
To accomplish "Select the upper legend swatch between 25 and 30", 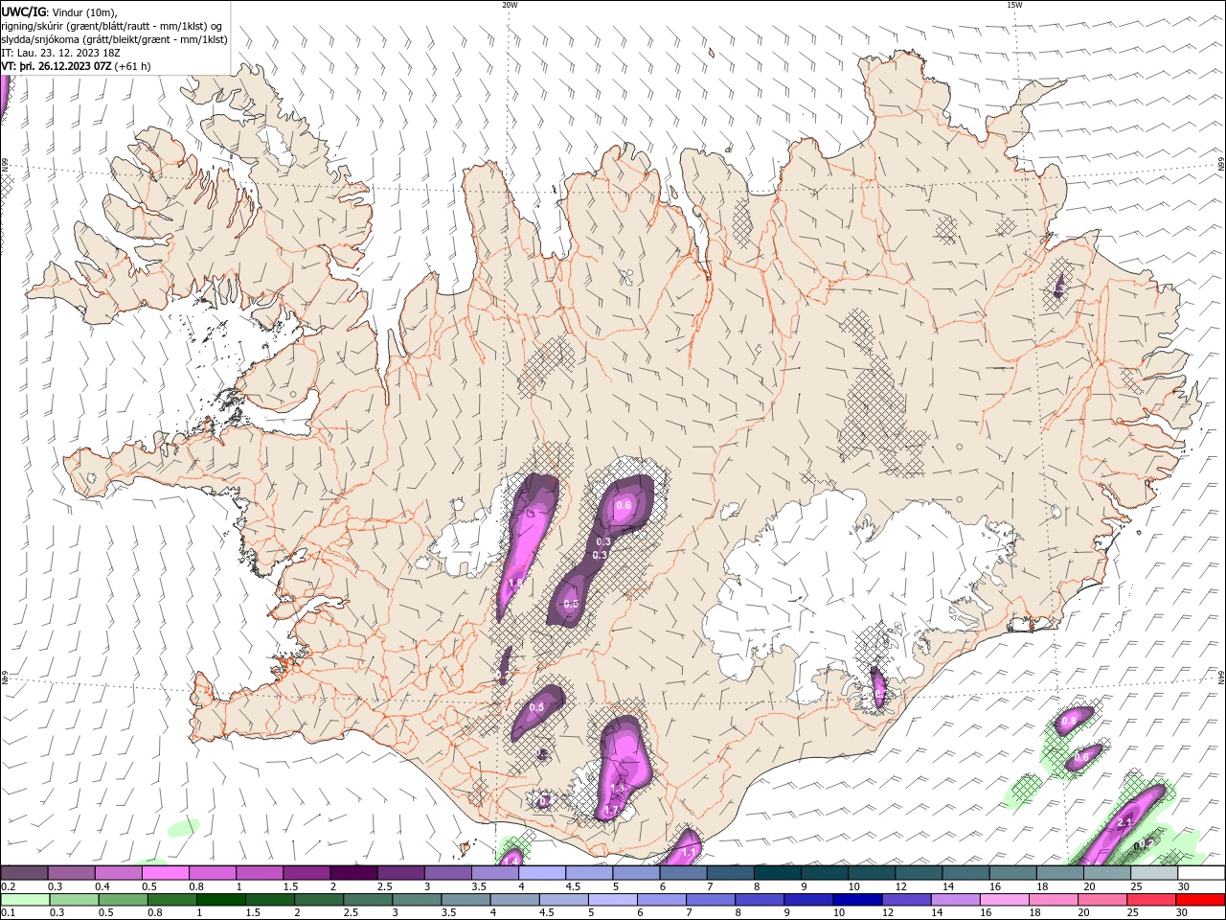I will click(1153, 872).
